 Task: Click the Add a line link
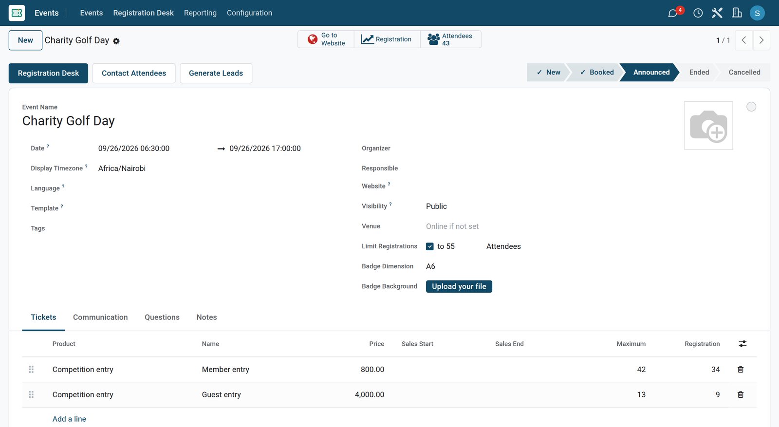click(x=69, y=419)
